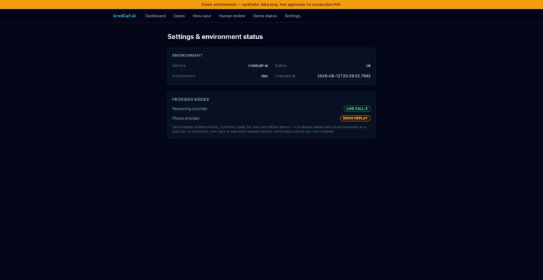Open Human review page

coord(232,16)
